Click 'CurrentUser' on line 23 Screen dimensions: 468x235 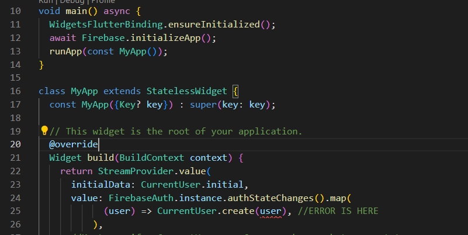point(171,185)
